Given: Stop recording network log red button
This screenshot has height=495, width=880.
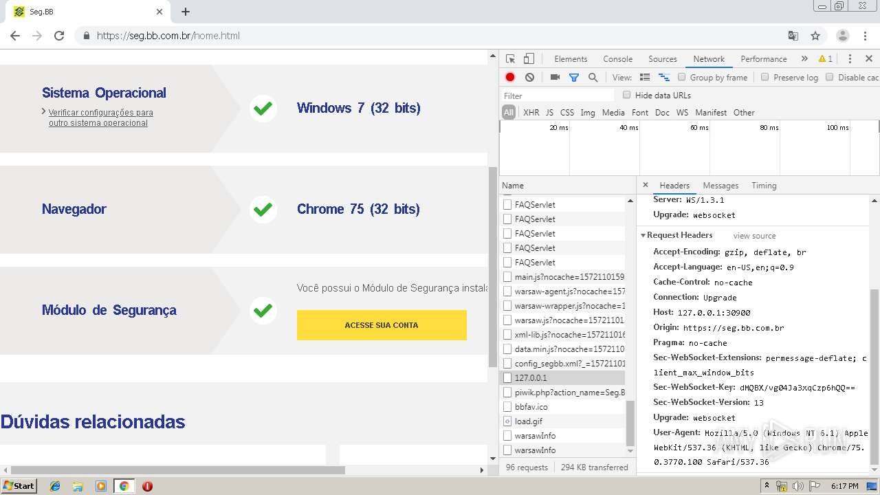Looking at the screenshot, I should click(x=510, y=78).
